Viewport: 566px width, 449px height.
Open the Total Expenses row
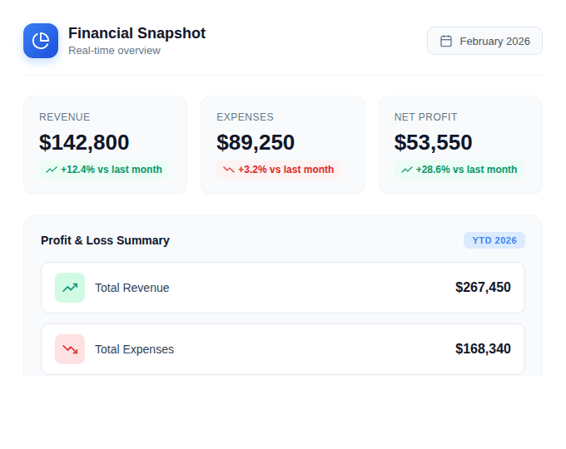(282, 349)
